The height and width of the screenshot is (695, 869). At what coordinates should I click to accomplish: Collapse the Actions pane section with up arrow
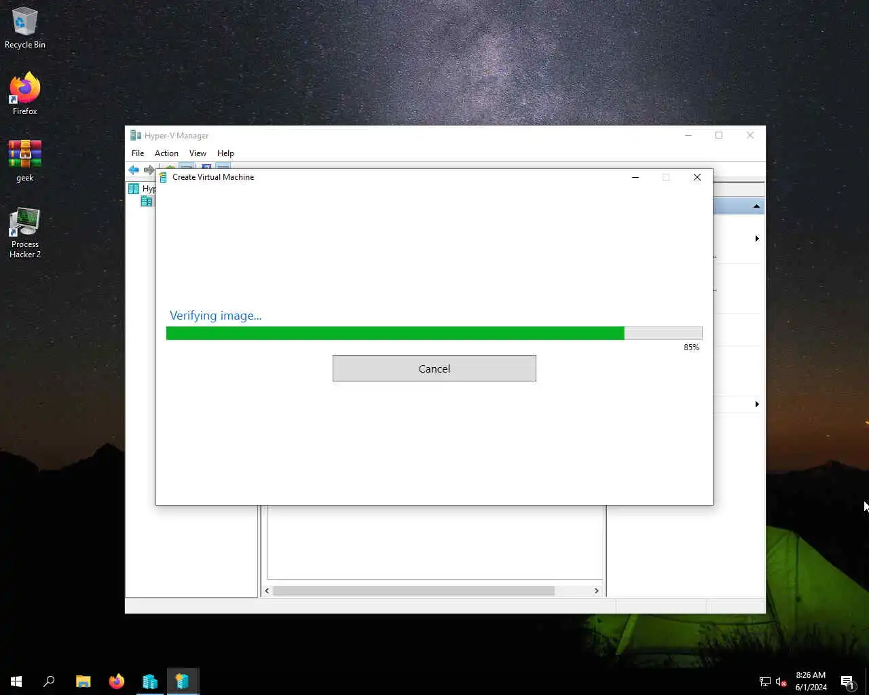pos(756,206)
